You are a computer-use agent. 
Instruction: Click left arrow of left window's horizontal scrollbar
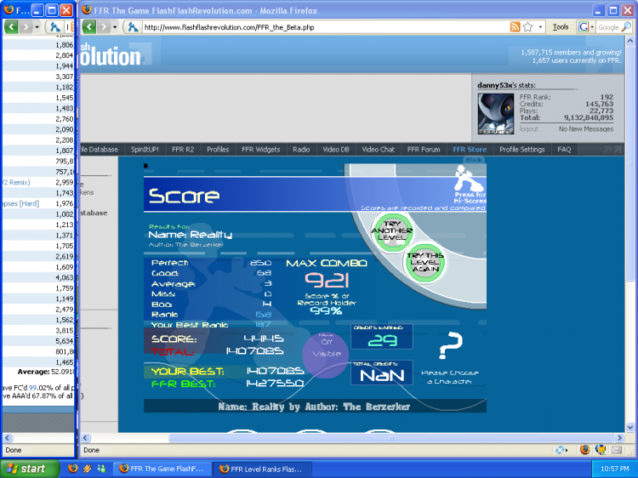click(x=8, y=438)
